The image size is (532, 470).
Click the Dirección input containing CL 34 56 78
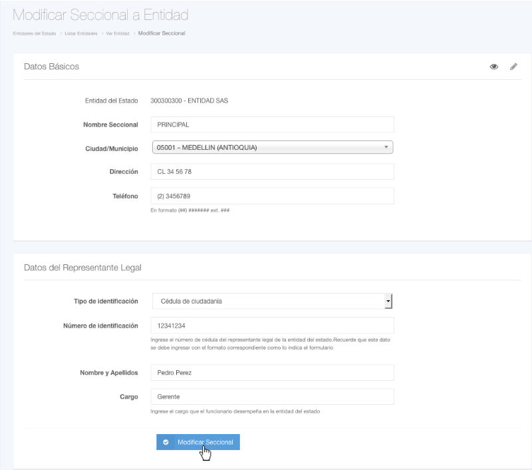pos(273,172)
